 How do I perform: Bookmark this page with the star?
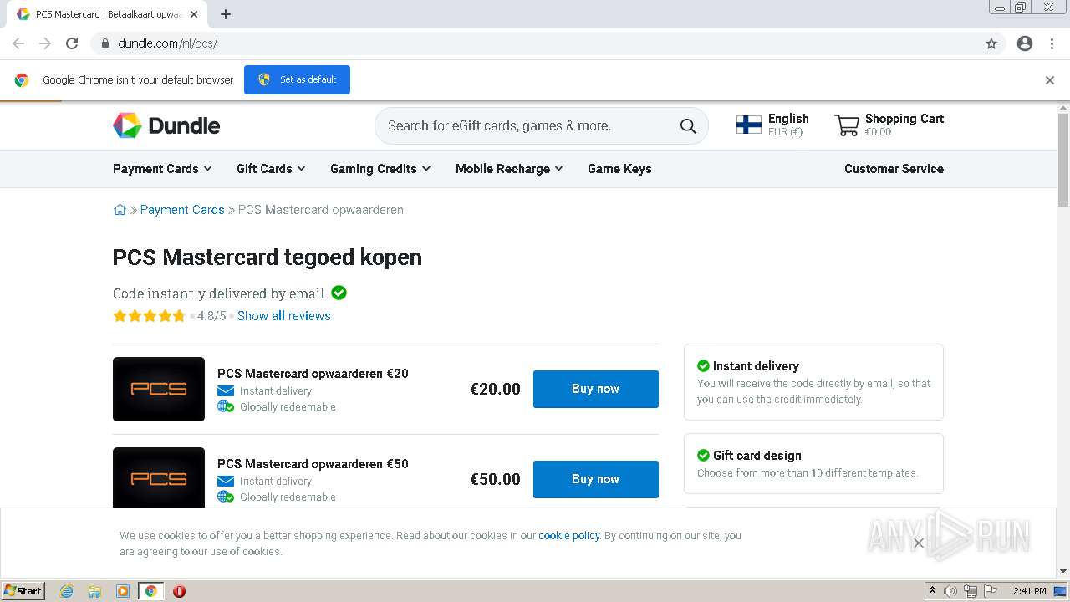[991, 43]
